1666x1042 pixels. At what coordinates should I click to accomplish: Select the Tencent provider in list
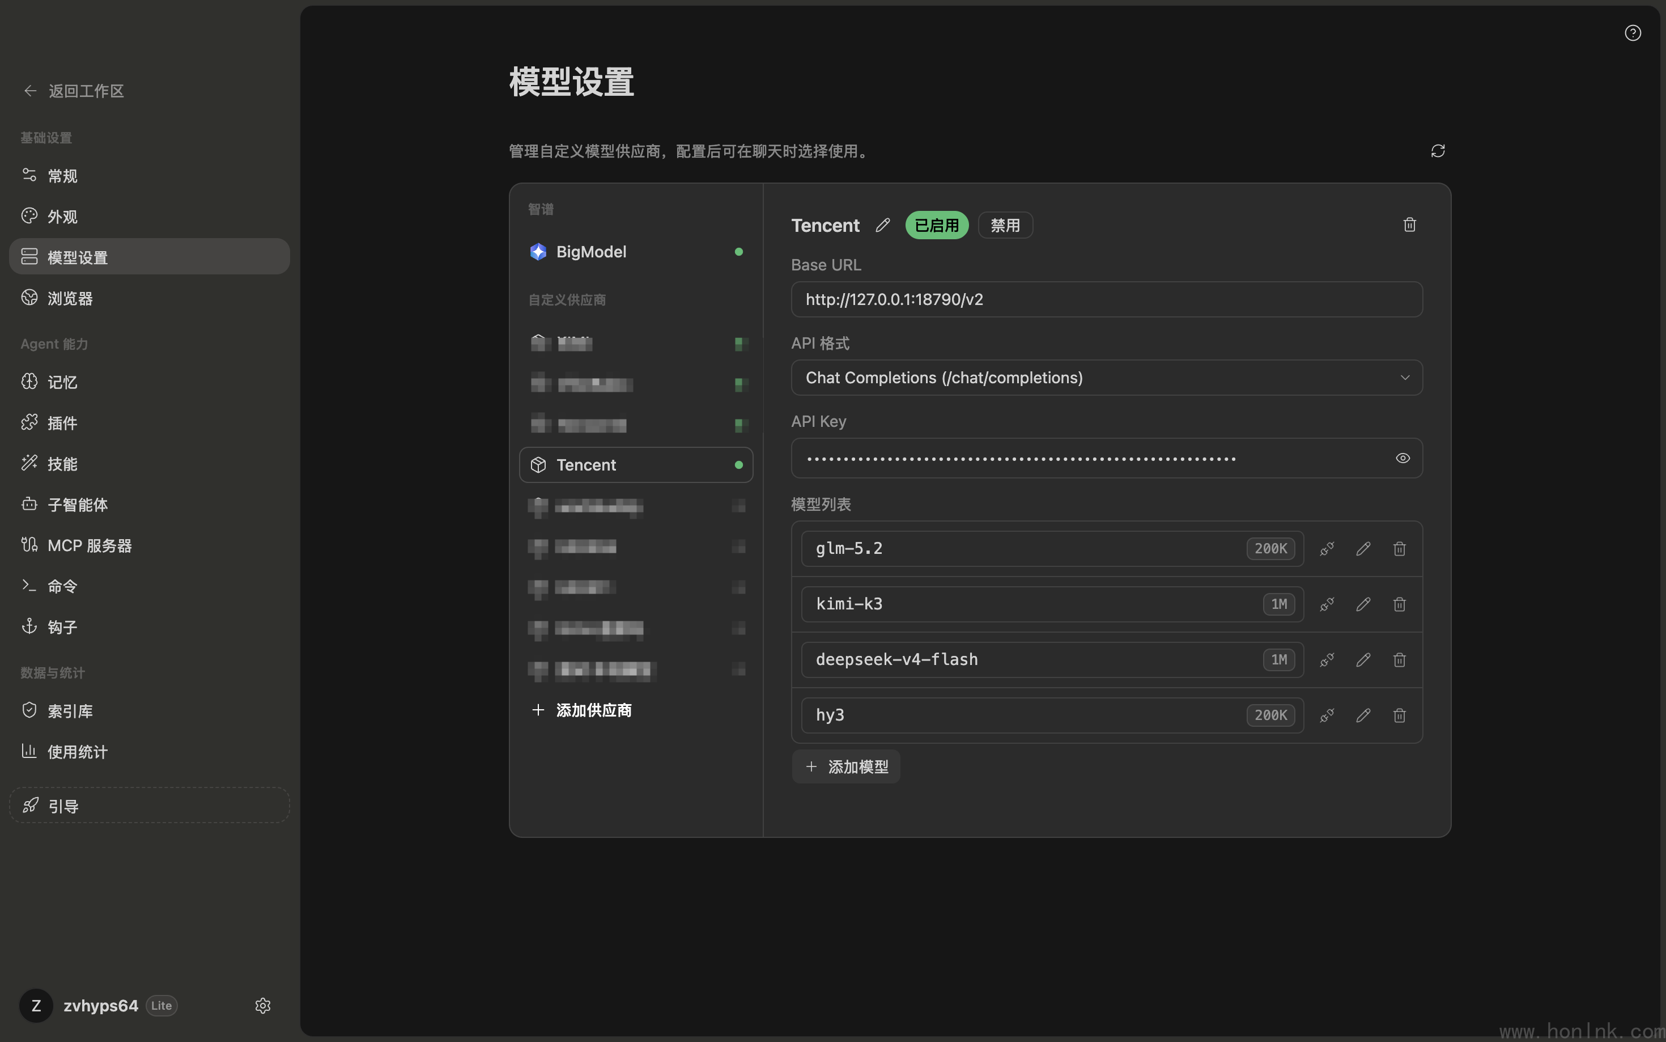pyautogui.click(x=636, y=465)
